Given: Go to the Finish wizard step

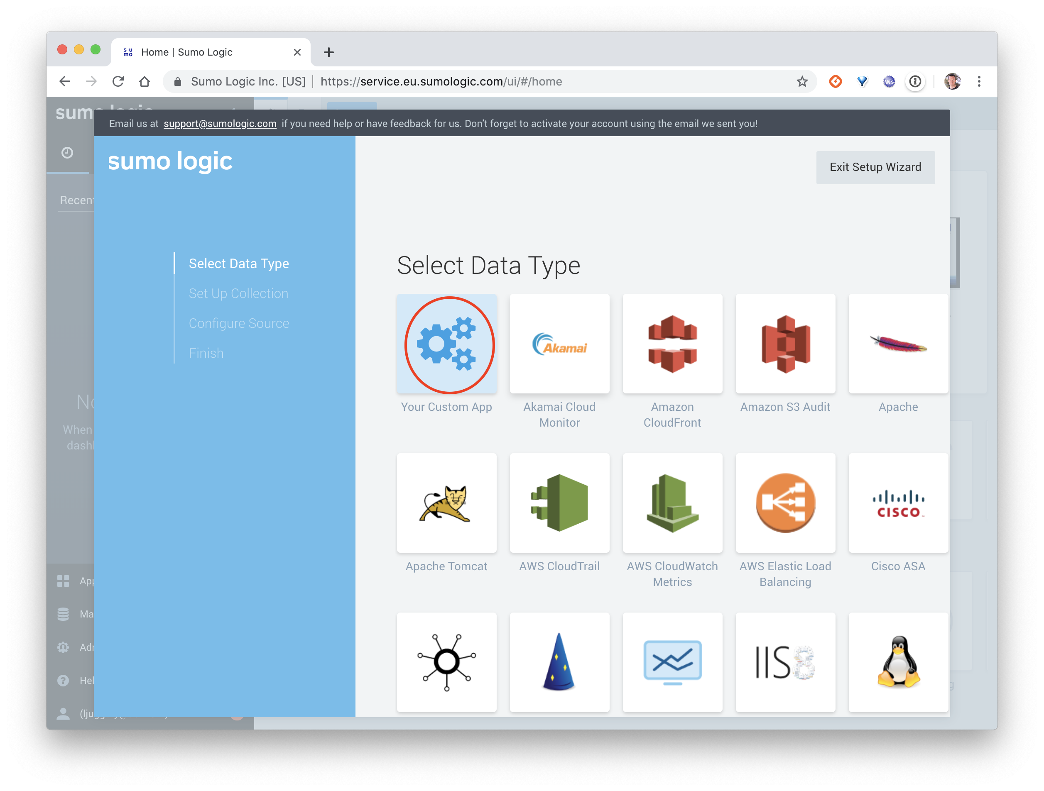Looking at the screenshot, I should pos(206,353).
